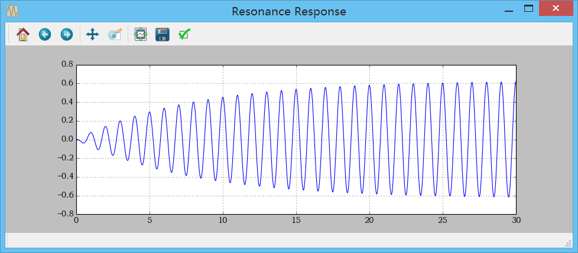The width and height of the screenshot is (578, 253).
Task: Go back to previous view
Action: 45,35
